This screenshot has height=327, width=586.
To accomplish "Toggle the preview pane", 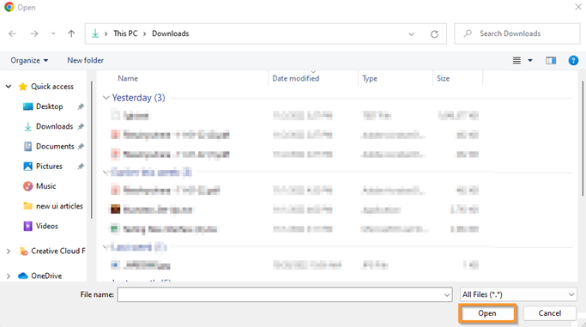I will click(551, 60).
